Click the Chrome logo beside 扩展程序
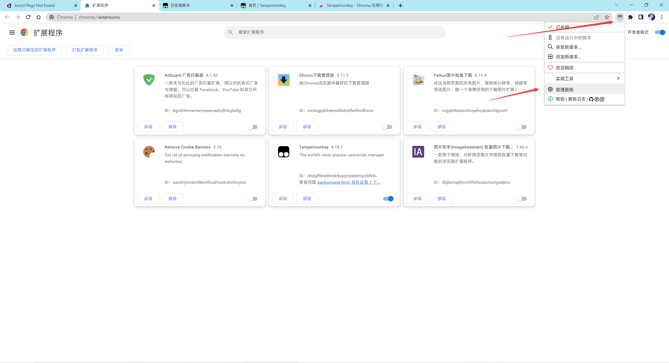 [x=24, y=32]
